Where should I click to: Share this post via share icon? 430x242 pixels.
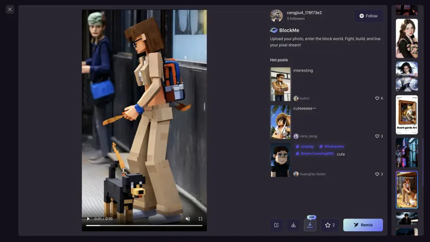(276, 225)
